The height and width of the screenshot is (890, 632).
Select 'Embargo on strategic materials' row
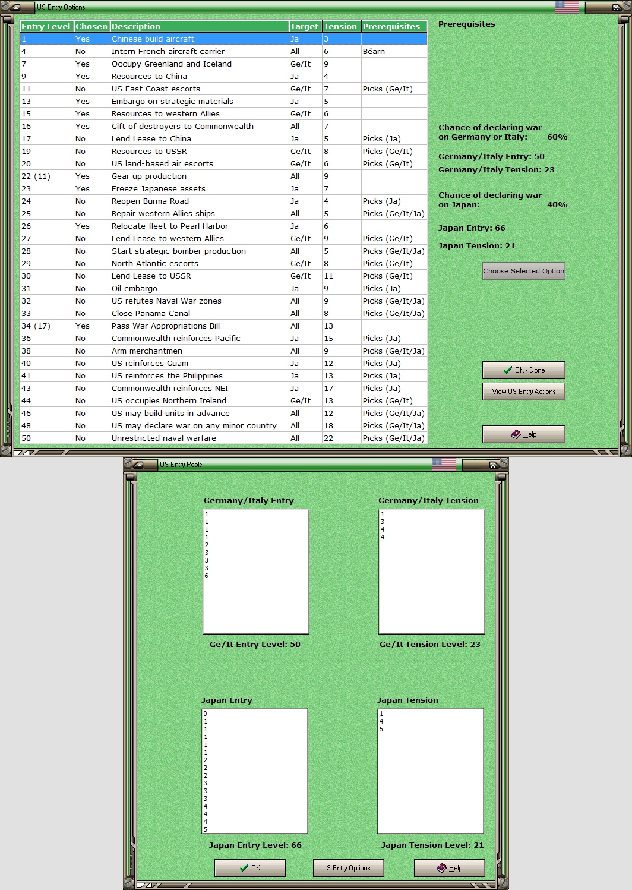pyautogui.click(x=224, y=101)
